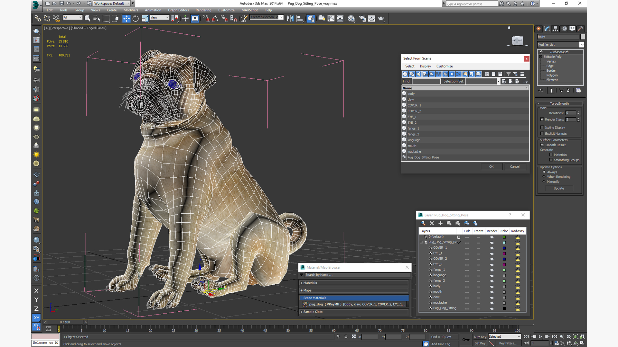The height and width of the screenshot is (347, 618).
Task: Click OK in Select From Scene dialog
Action: coord(491,167)
